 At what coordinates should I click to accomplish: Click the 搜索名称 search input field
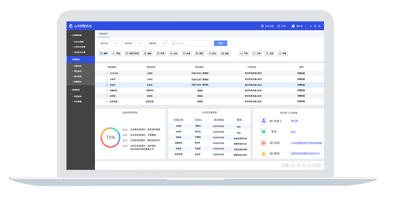point(193,43)
